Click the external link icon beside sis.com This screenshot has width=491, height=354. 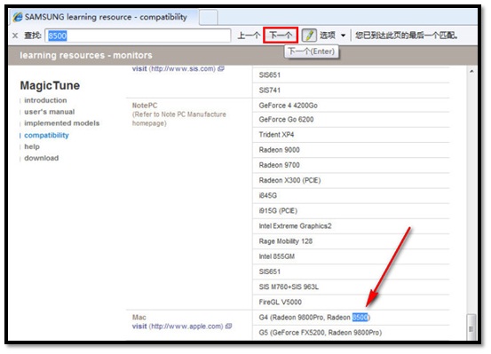(x=221, y=68)
